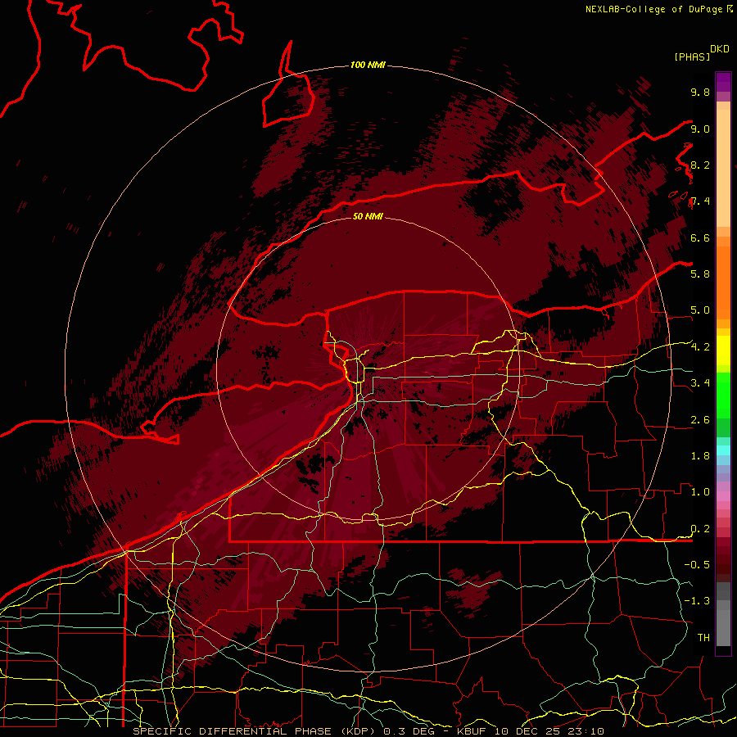The width and height of the screenshot is (737, 737).
Task: Click the 1.8 scale value
Action: pos(700,455)
